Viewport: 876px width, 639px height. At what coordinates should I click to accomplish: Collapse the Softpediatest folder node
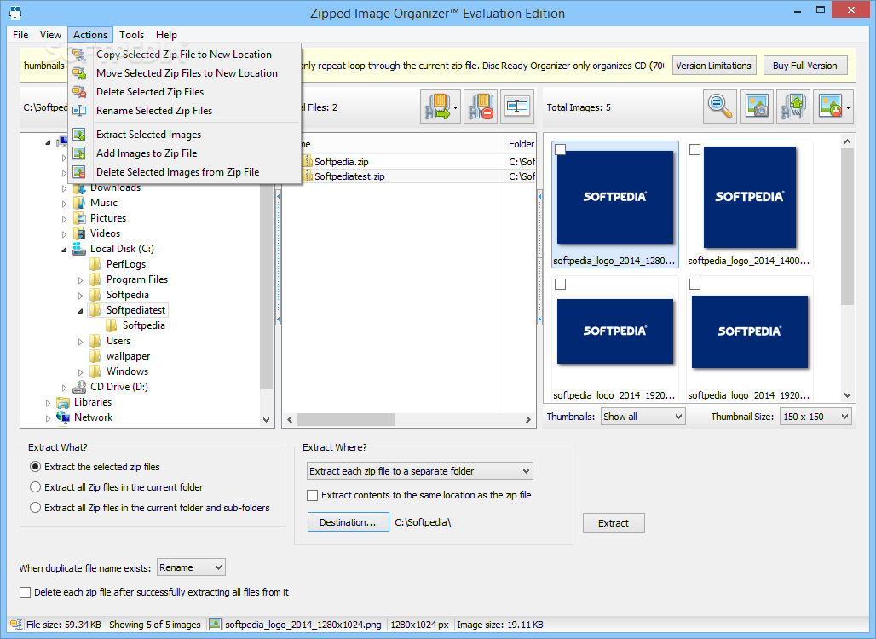[80, 311]
